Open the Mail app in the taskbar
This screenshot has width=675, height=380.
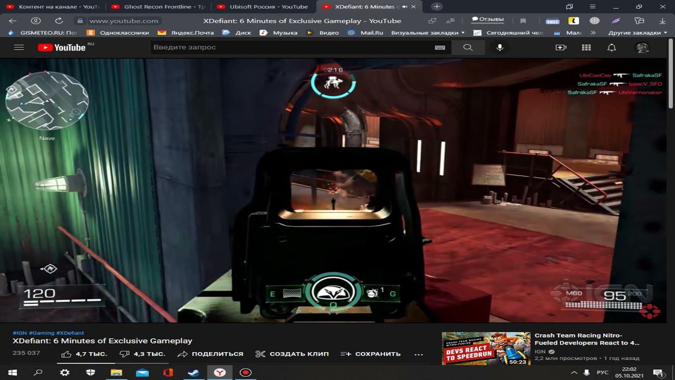(x=142, y=373)
